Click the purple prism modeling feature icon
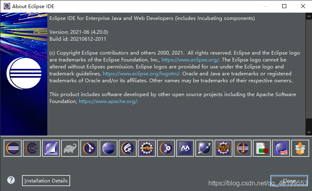The width and height of the screenshot is (312, 191). pos(51,148)
